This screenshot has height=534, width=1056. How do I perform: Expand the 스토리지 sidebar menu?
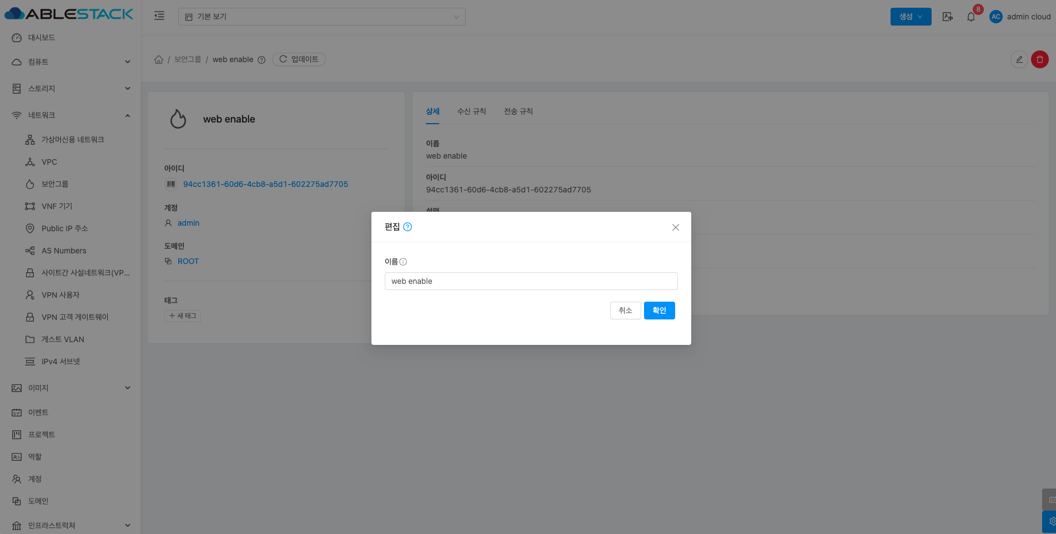pos(70,89)
